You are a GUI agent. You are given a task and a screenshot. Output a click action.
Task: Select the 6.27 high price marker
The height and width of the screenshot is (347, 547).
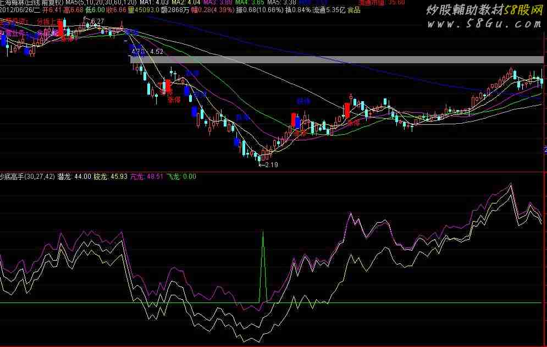tap(96, 21)
